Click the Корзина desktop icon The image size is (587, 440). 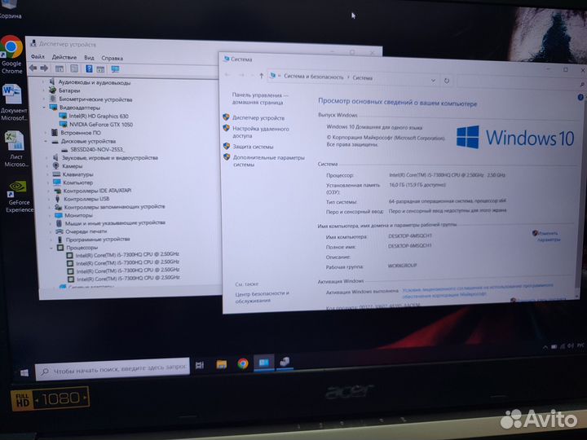[10, 9]
